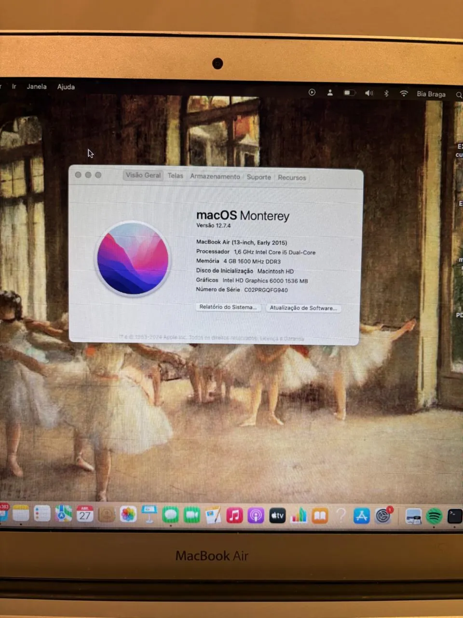Open the Calendar dock icon showing 27

[x=85, y=514]
